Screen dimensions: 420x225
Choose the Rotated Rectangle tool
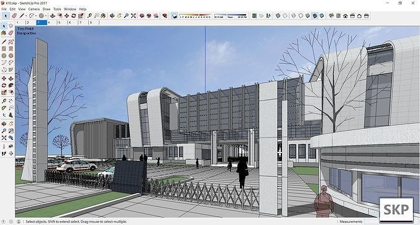(x=11, y=48)
